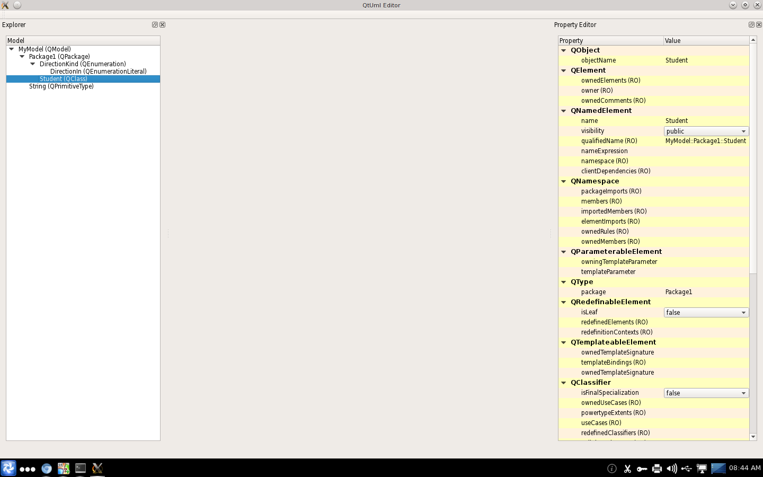Collapse the QNamedElement property group

pos(564,111)
